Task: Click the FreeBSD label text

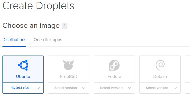Action: pyautogui.click(x=69, y=76)
